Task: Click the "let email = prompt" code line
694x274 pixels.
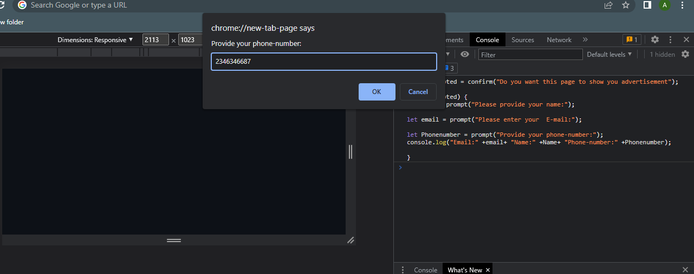Action: (494, 120)
